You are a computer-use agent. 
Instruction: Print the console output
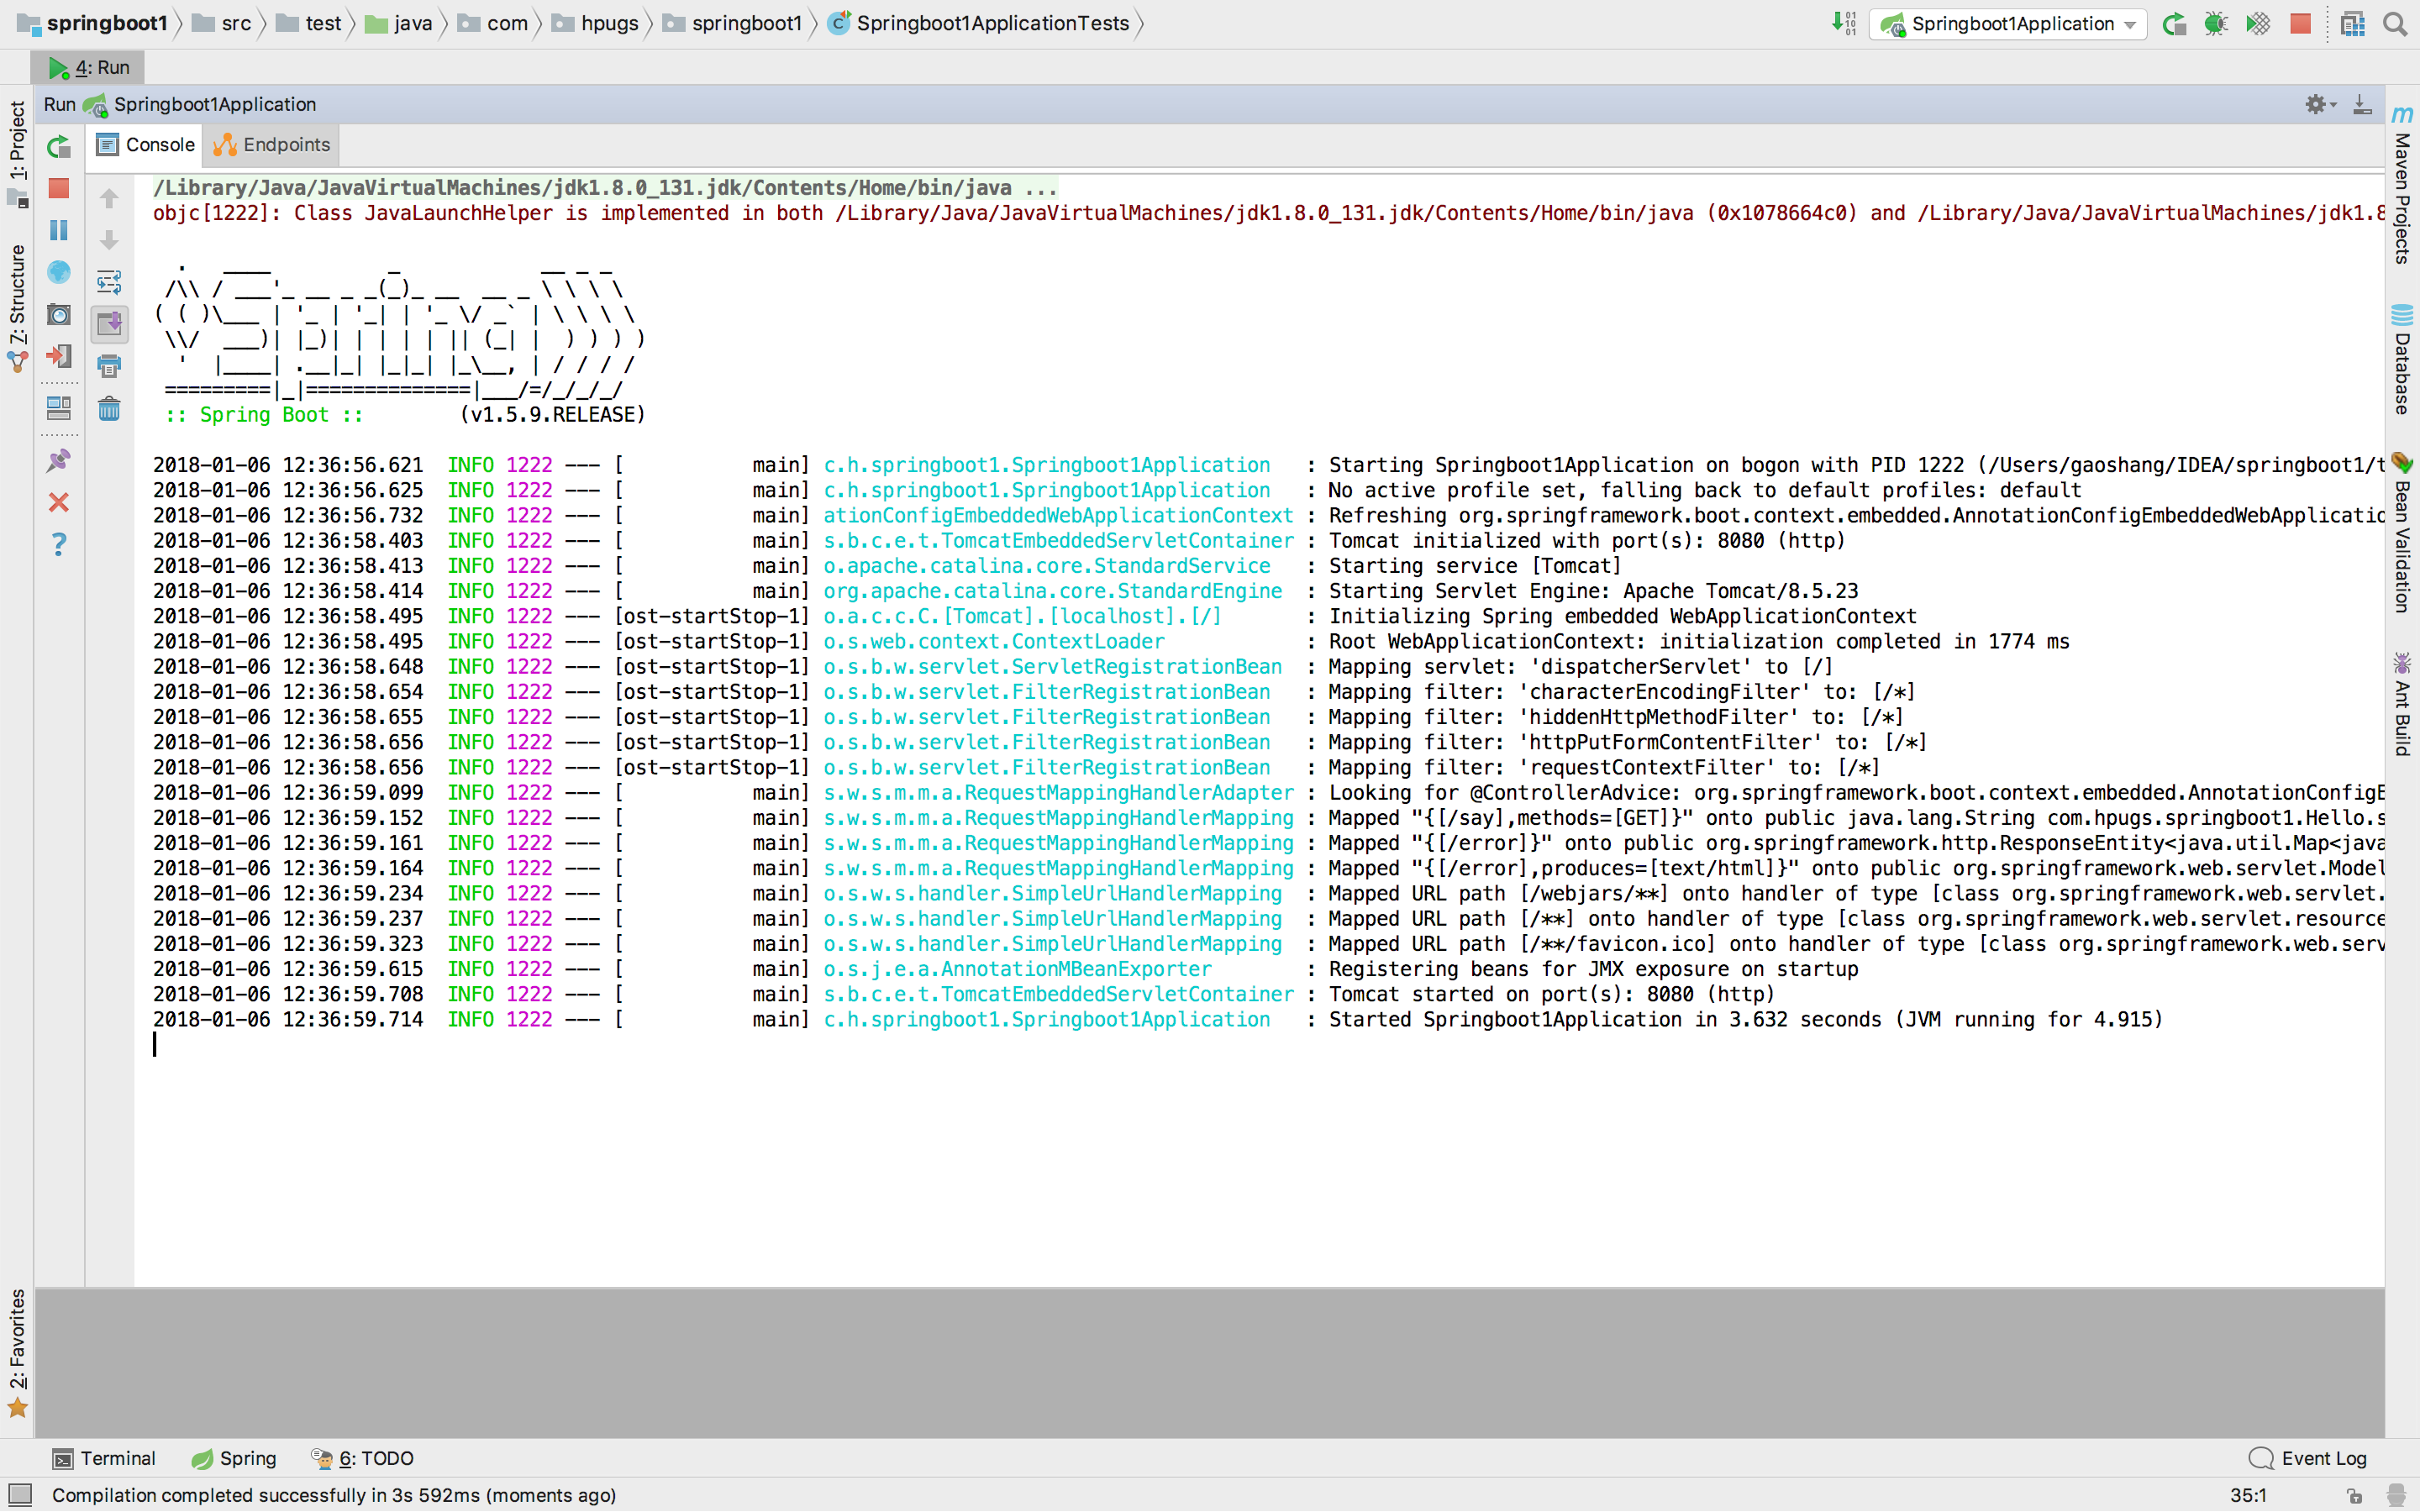coord(109,366)
